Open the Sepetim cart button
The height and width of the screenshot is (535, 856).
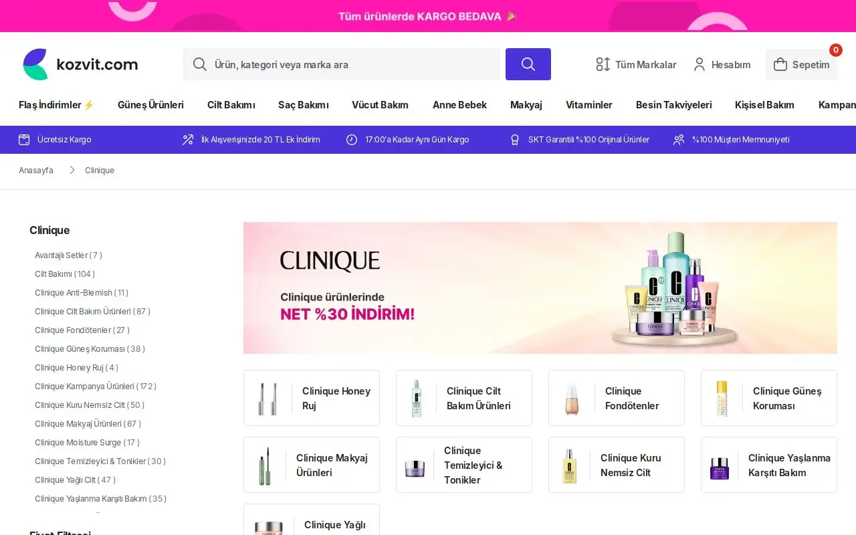801,64
